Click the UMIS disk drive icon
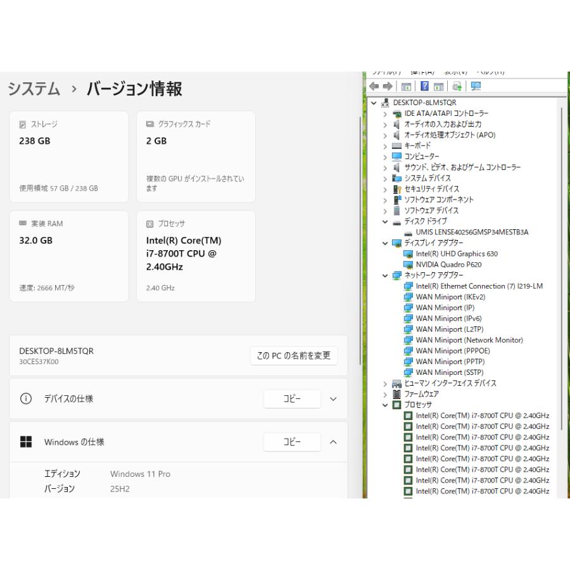The width and height of the screenshot is (570, 570). point(408,233)
